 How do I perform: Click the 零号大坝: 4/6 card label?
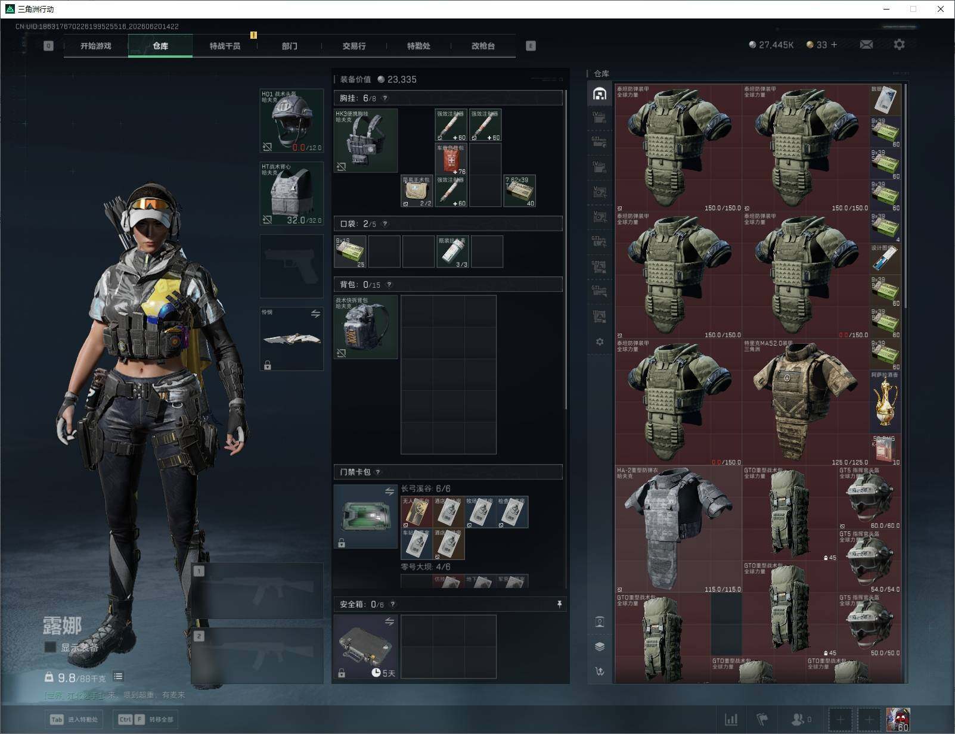pos(426,567)
